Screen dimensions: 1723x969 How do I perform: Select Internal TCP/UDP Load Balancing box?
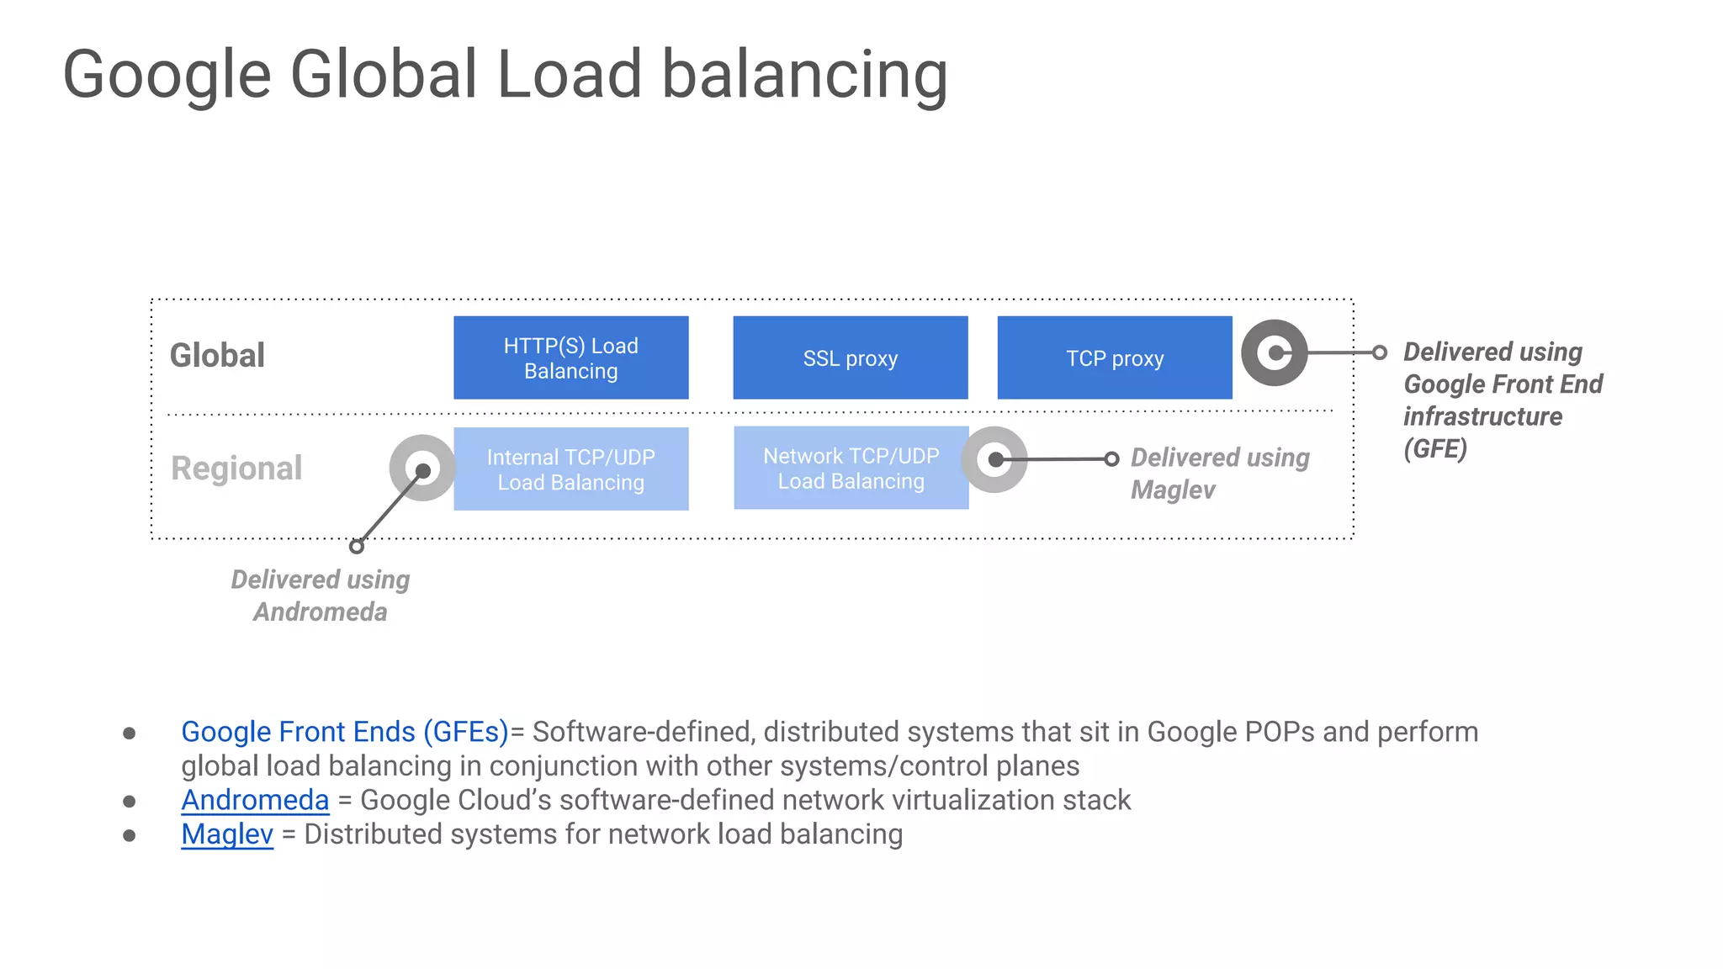pyautogui.click(x=571, y=469)
